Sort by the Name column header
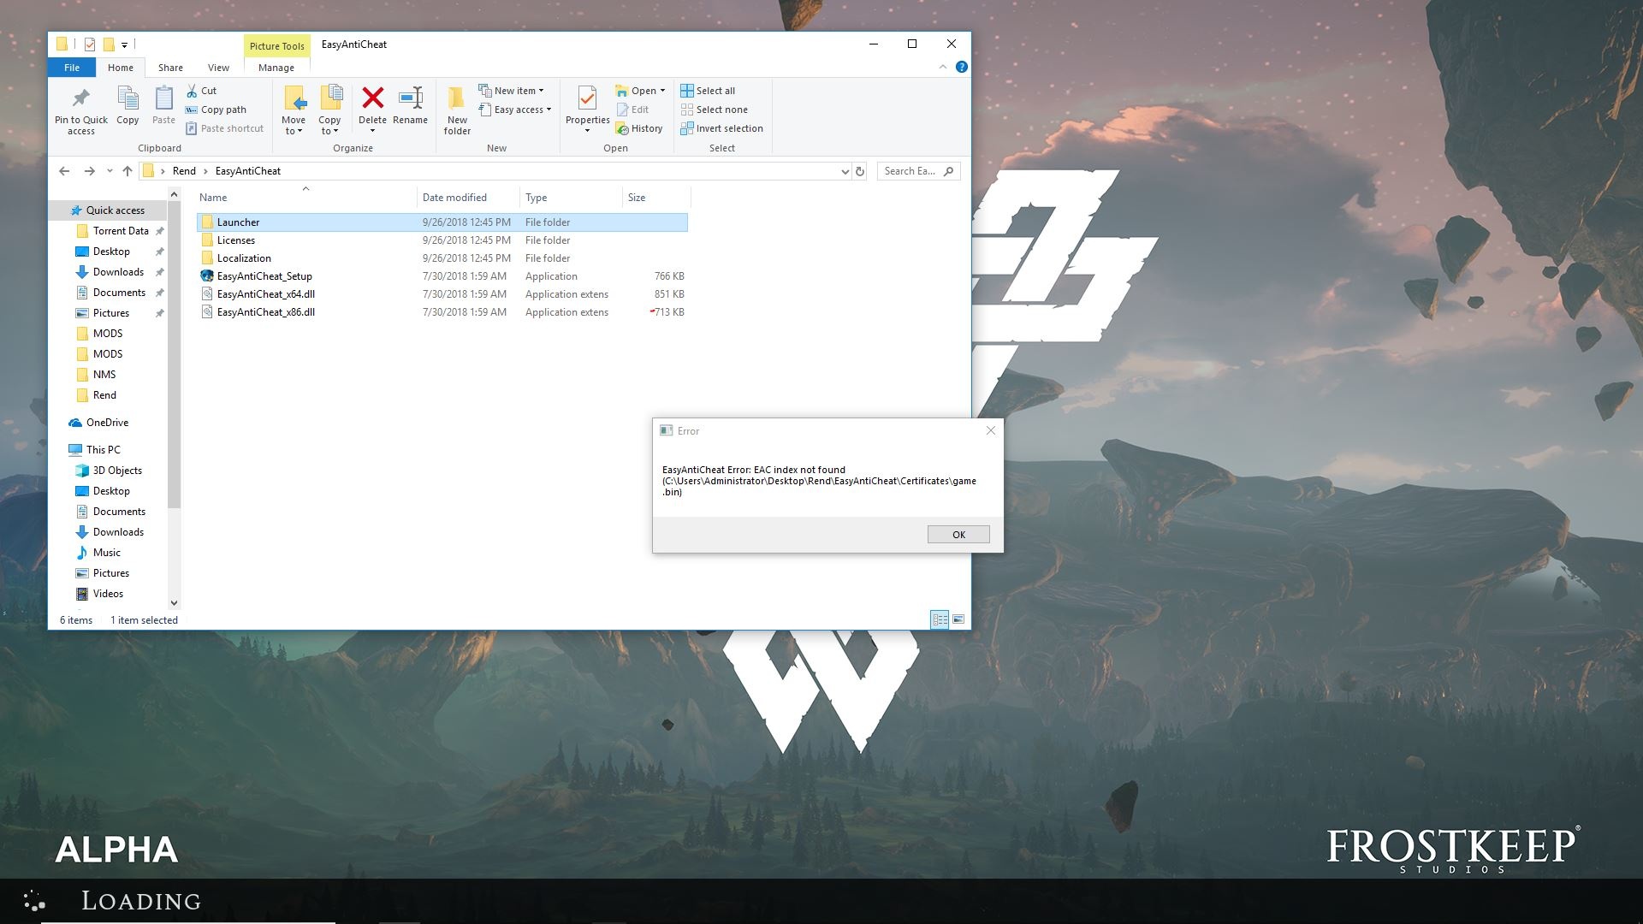The image size is (1643, 924). pos(306,198)
